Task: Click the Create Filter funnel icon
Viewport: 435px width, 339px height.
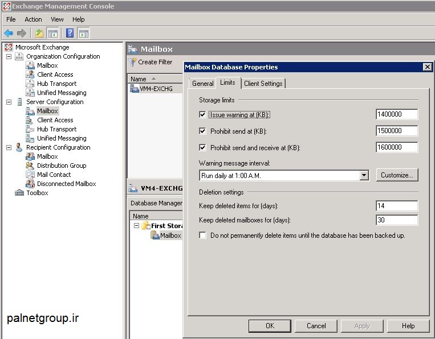Action: point(132,62)
